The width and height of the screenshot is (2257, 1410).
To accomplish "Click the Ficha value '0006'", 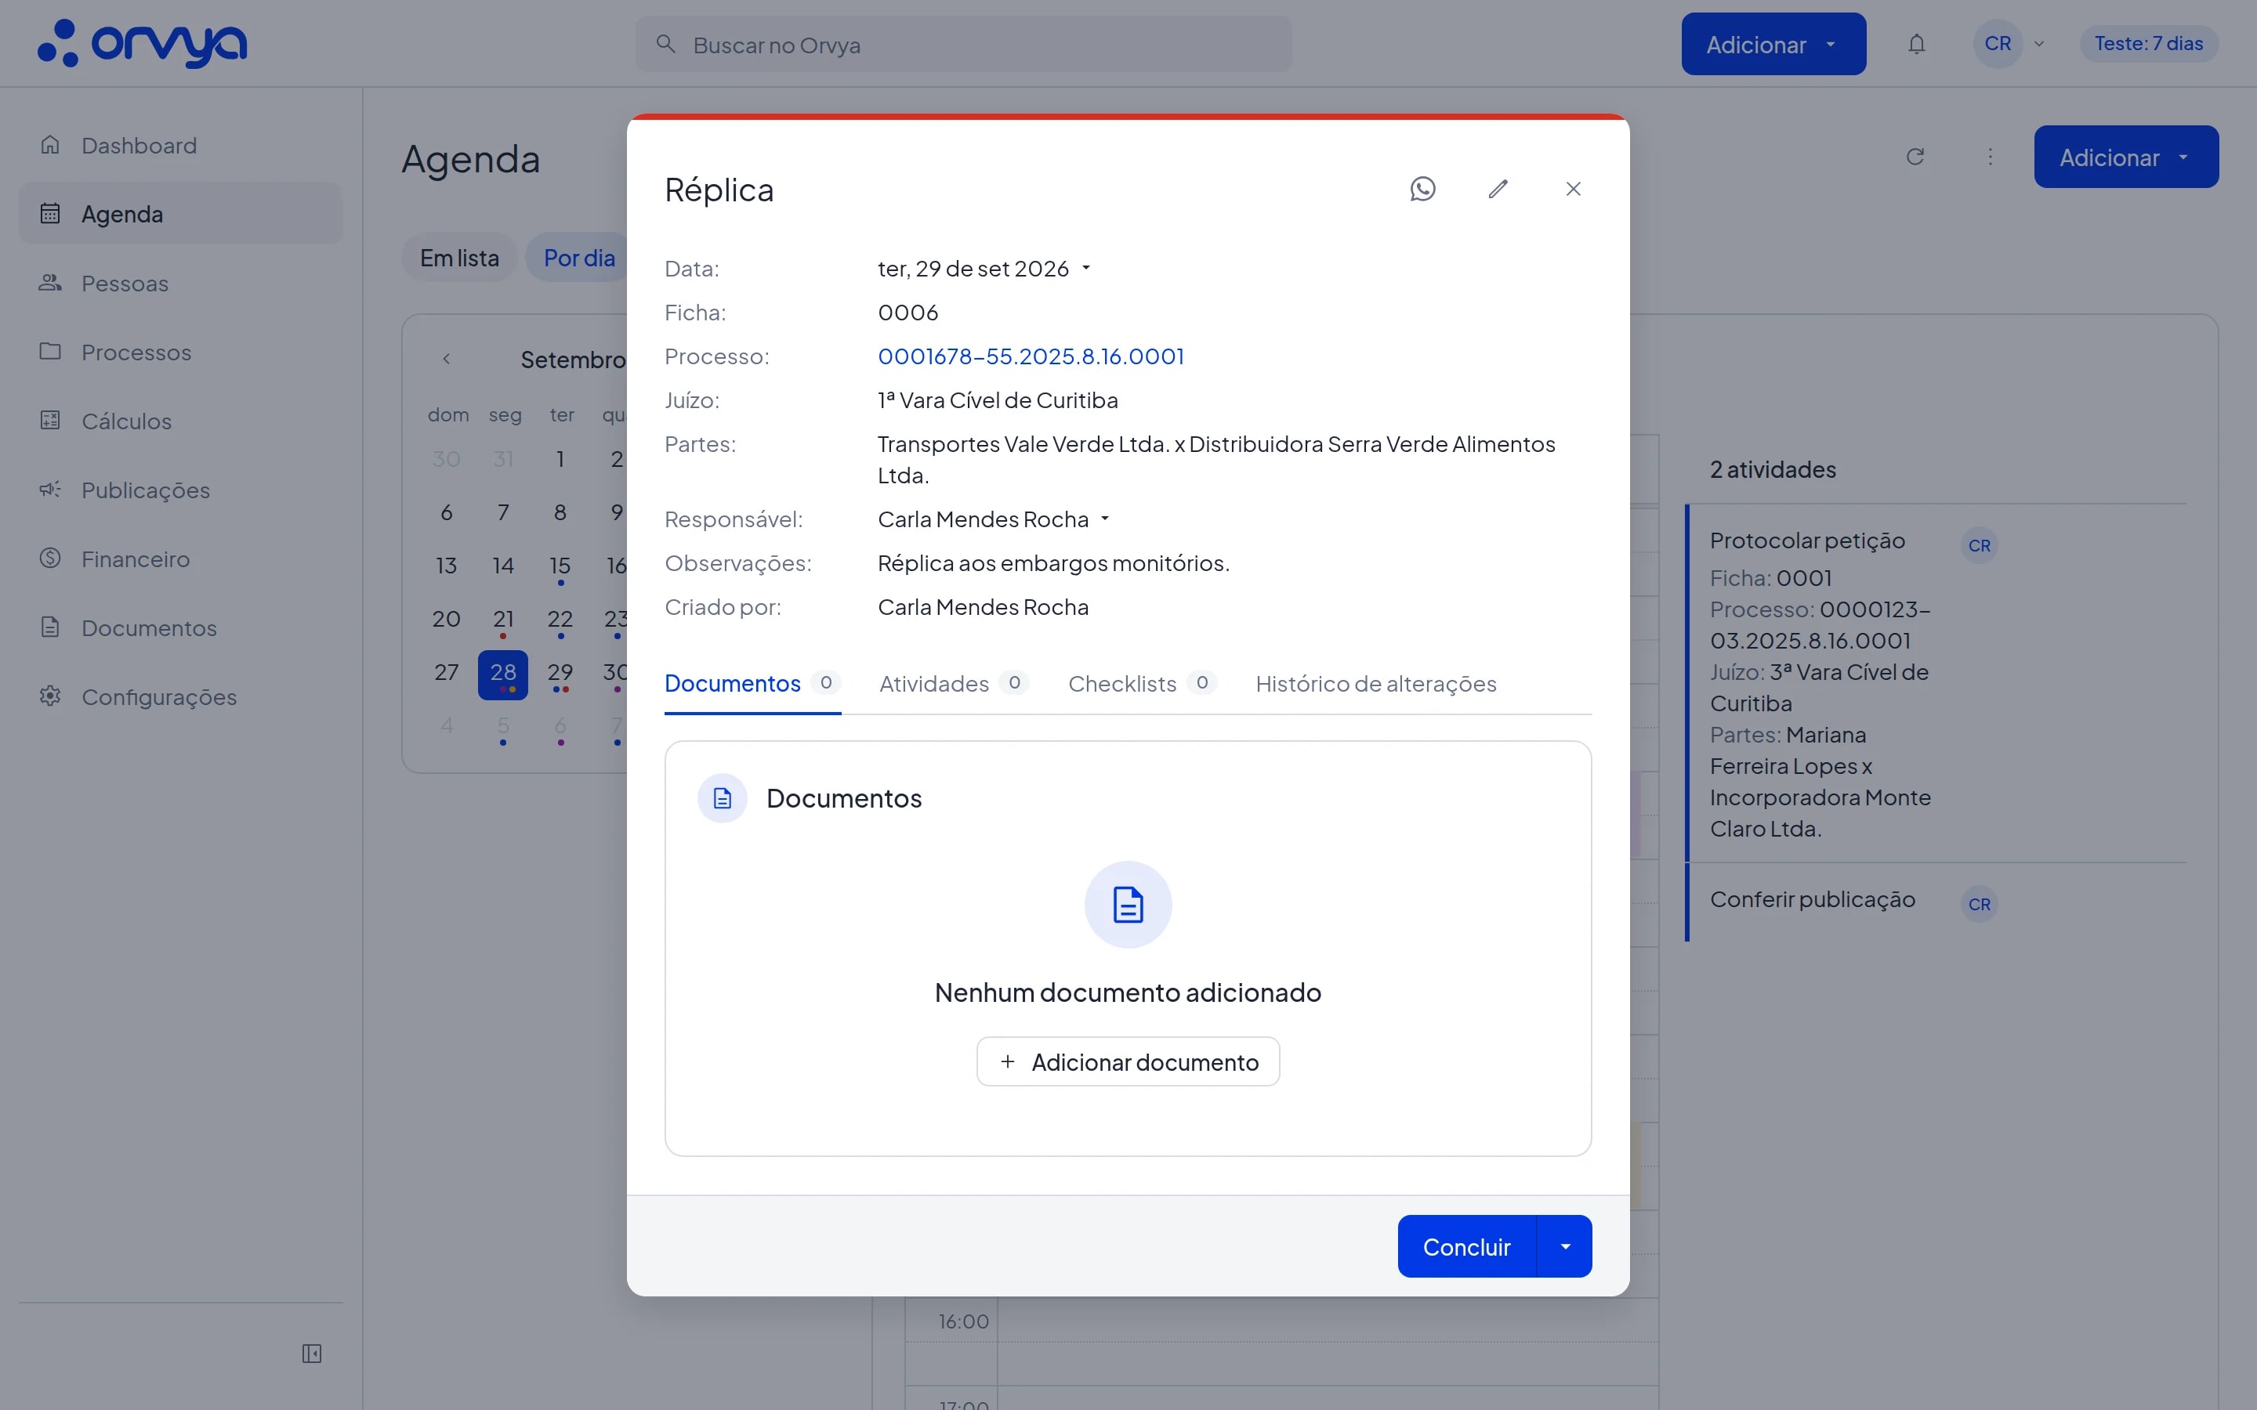I will click(x=908, y=313).
